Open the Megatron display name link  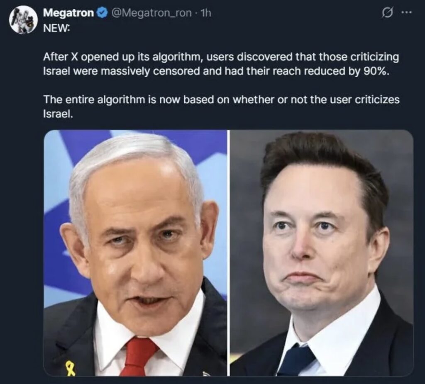pos(68,13)
